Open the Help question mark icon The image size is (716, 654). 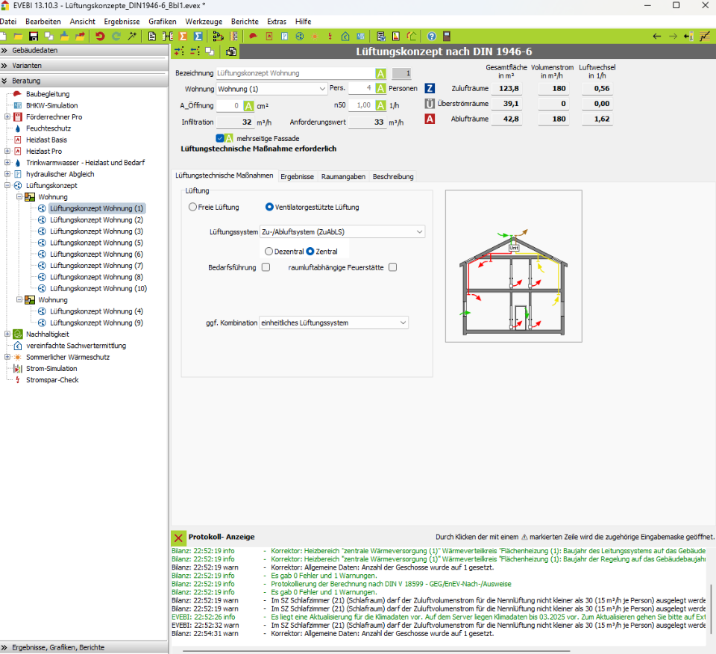[431, 36]
